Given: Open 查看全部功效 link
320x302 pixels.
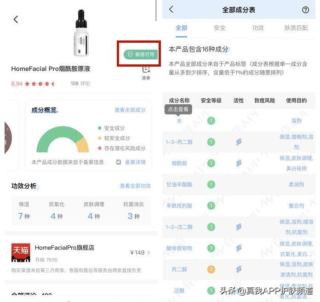Looking at the screenshot, I should 135,186.
